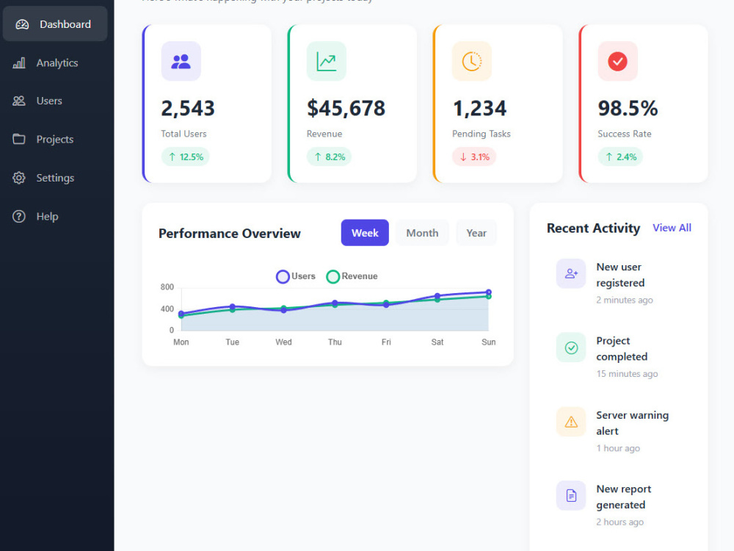
Task: Click the 98.5% success rate value
Action: 628,108
